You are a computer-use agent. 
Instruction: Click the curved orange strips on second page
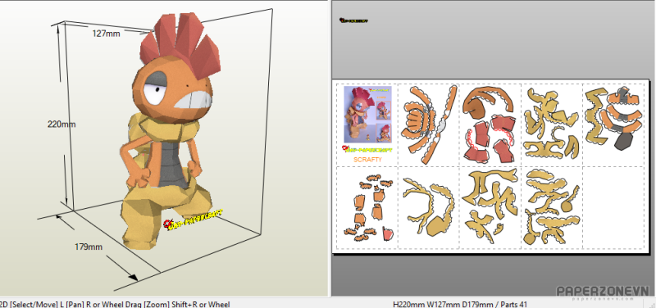click(x=429, y=125)
